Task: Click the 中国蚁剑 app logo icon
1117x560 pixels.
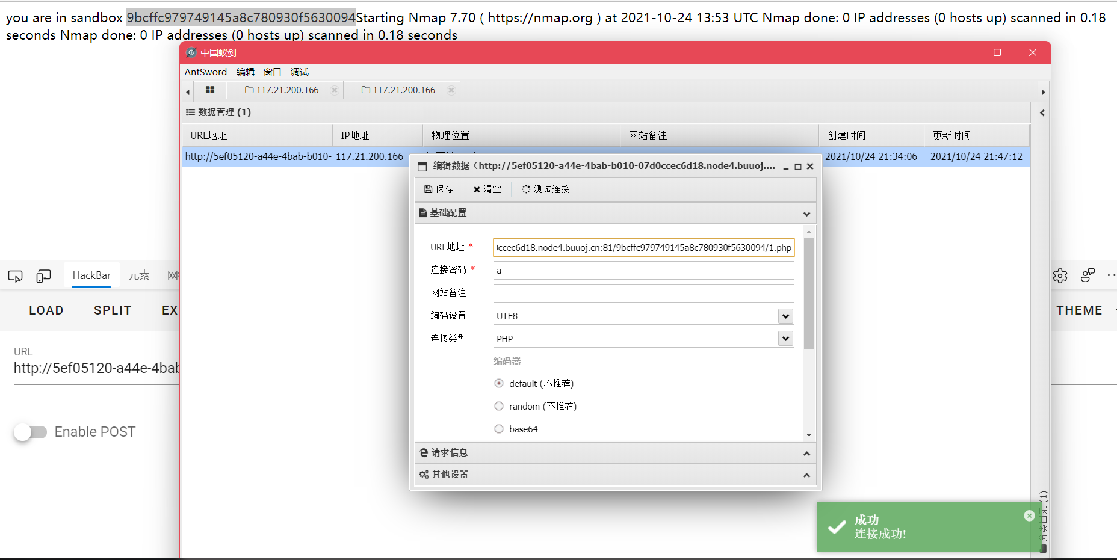Action: tap(191, 52)
